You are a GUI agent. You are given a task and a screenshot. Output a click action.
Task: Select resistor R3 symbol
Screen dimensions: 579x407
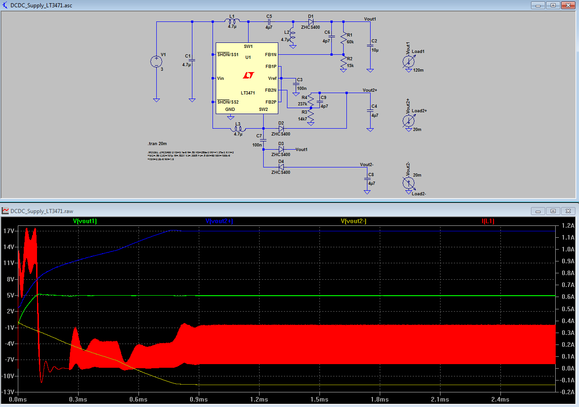coord(311,115)
